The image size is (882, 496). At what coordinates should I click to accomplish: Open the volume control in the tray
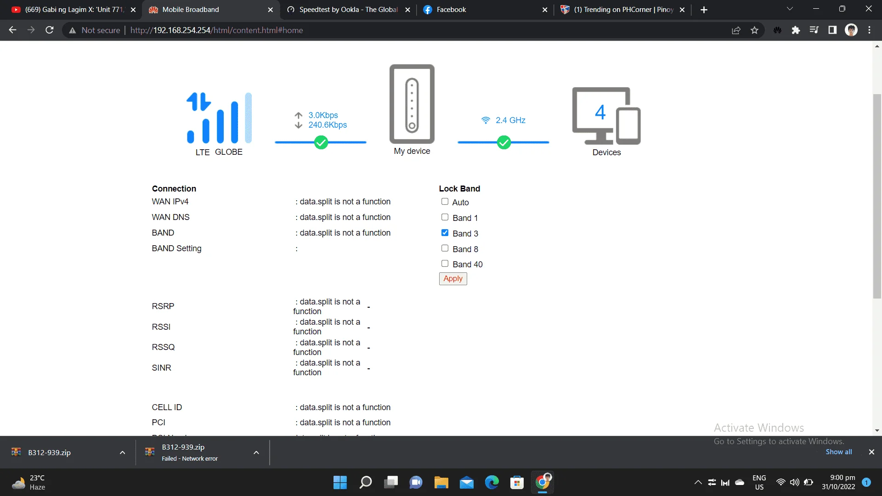click(x=794, y=482)
